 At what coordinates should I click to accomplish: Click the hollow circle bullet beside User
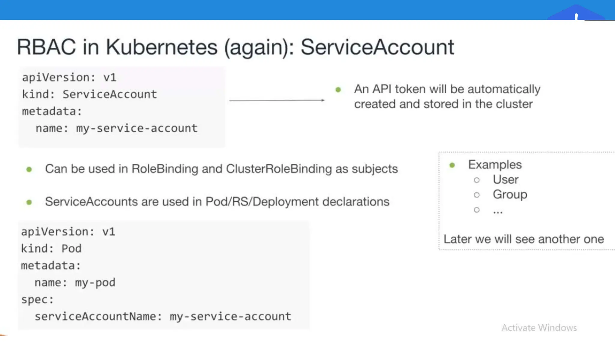click(477, 180)
